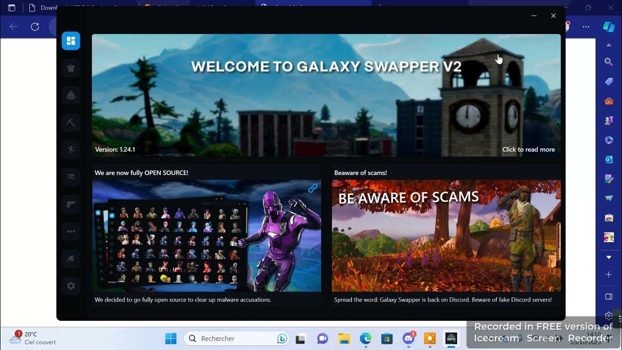Click the Welcome to Galaxy Swapper V2 banner
Screen dimensions: 622x350
326,95
